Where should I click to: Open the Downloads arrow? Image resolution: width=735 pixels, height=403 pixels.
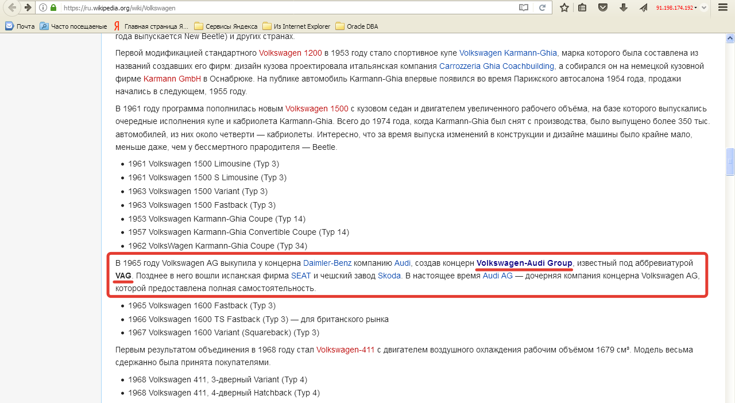(623, 7)
